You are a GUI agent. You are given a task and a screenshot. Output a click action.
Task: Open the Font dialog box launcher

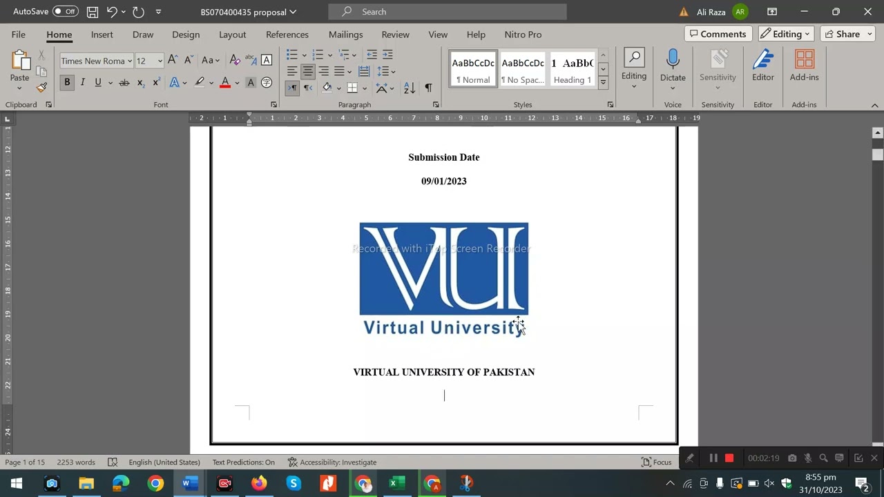click(273, 105)
